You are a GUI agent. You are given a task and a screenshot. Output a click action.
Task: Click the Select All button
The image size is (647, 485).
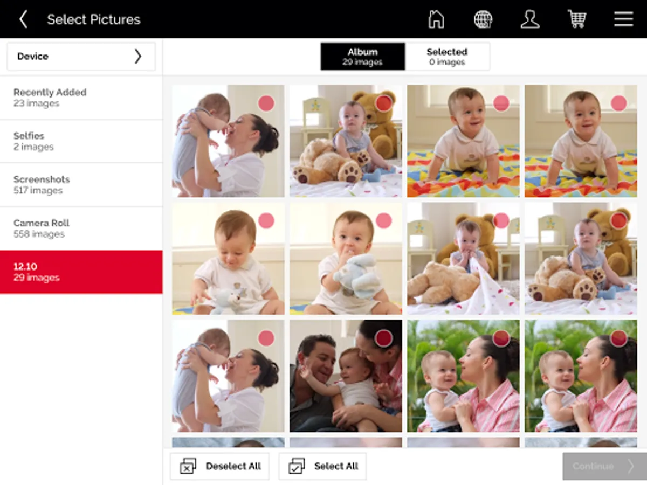pos(322,466)
